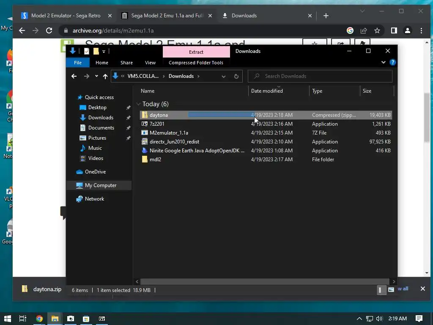The image size is (433, 325).
Task: Close the Chrome download shelf
Action: coord(422,289)
